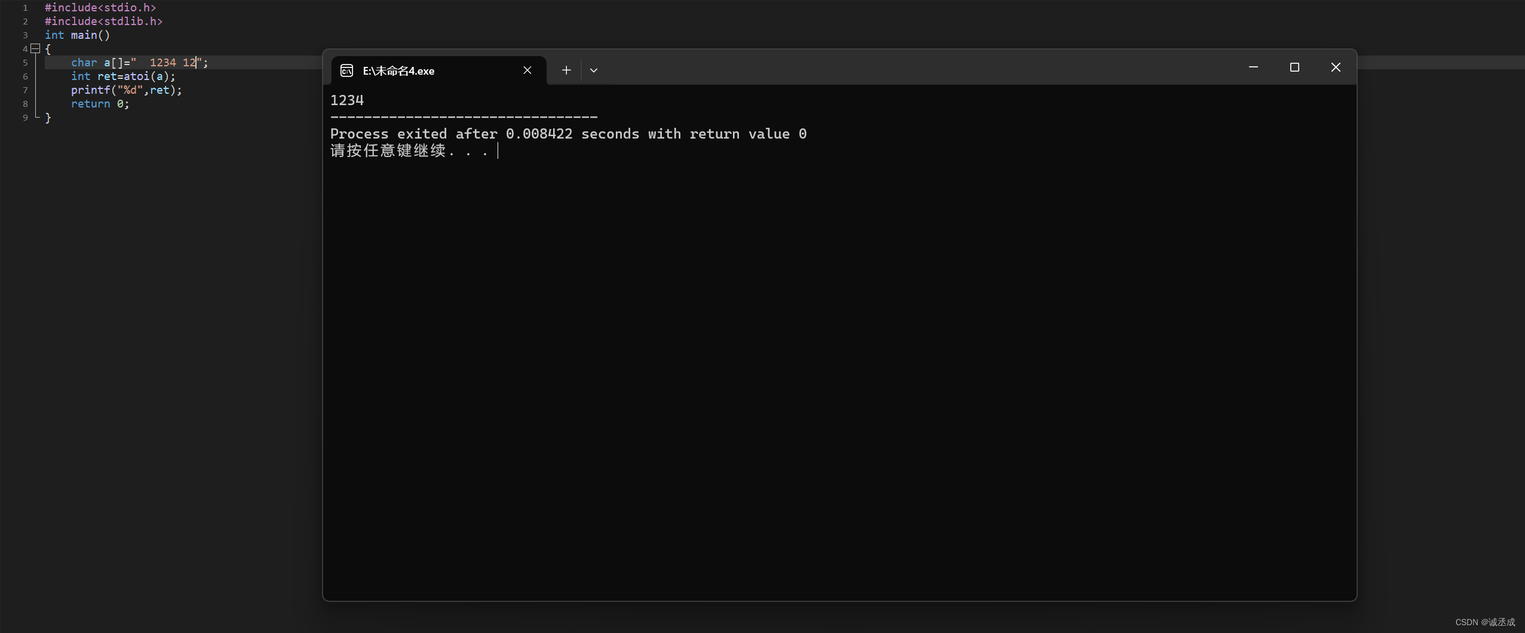
Task: Click line number 1 in gutter
Action: [x=25, y=8]
